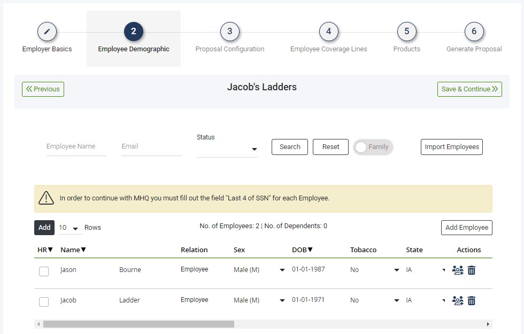Viewport: 524px width, 334px height.
Task: Click Import Employees button
Action: click(x=451, y=147)
